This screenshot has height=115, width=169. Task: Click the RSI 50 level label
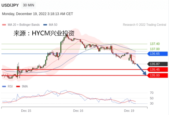pyautogui.click(x=152, y=98)
